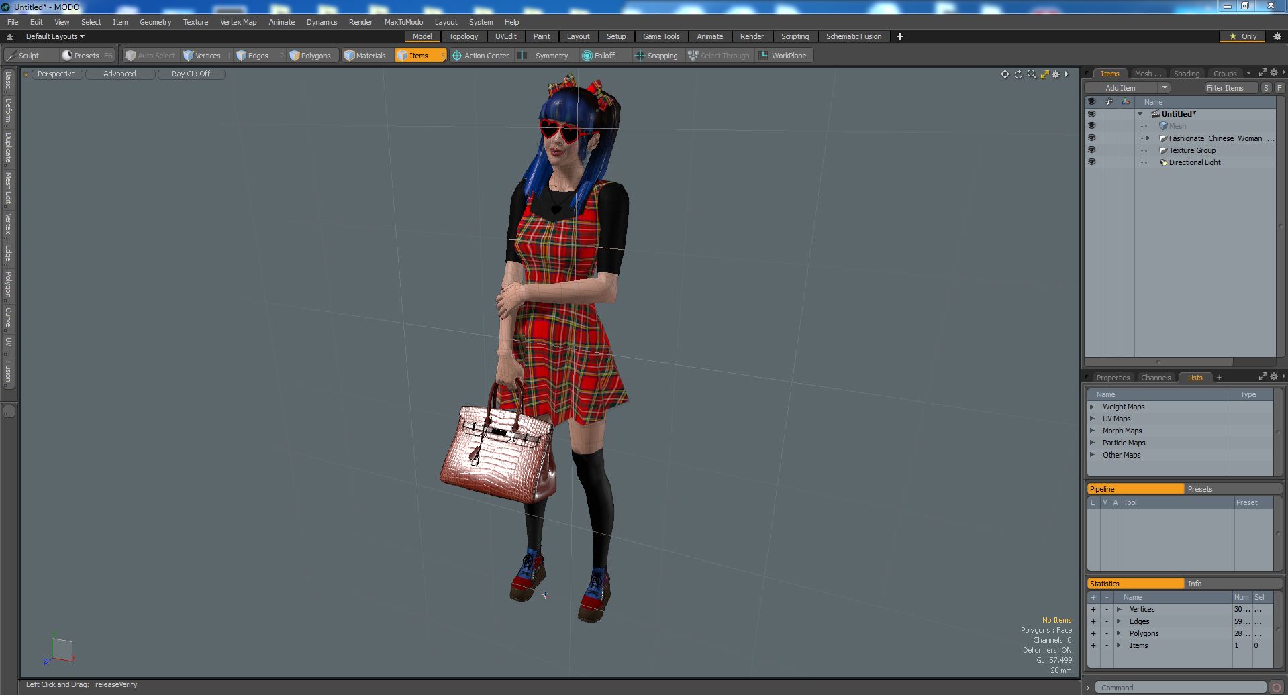Open the Shading panel tab
Screen dimensions: 1288x695
(x=1186, y=74)
